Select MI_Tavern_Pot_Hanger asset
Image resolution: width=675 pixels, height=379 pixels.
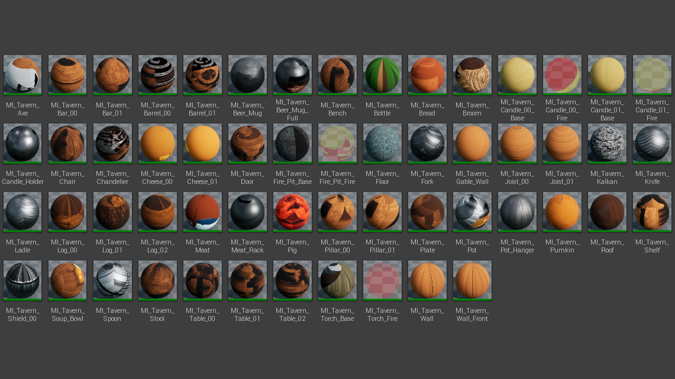click(x=517, y=212)
